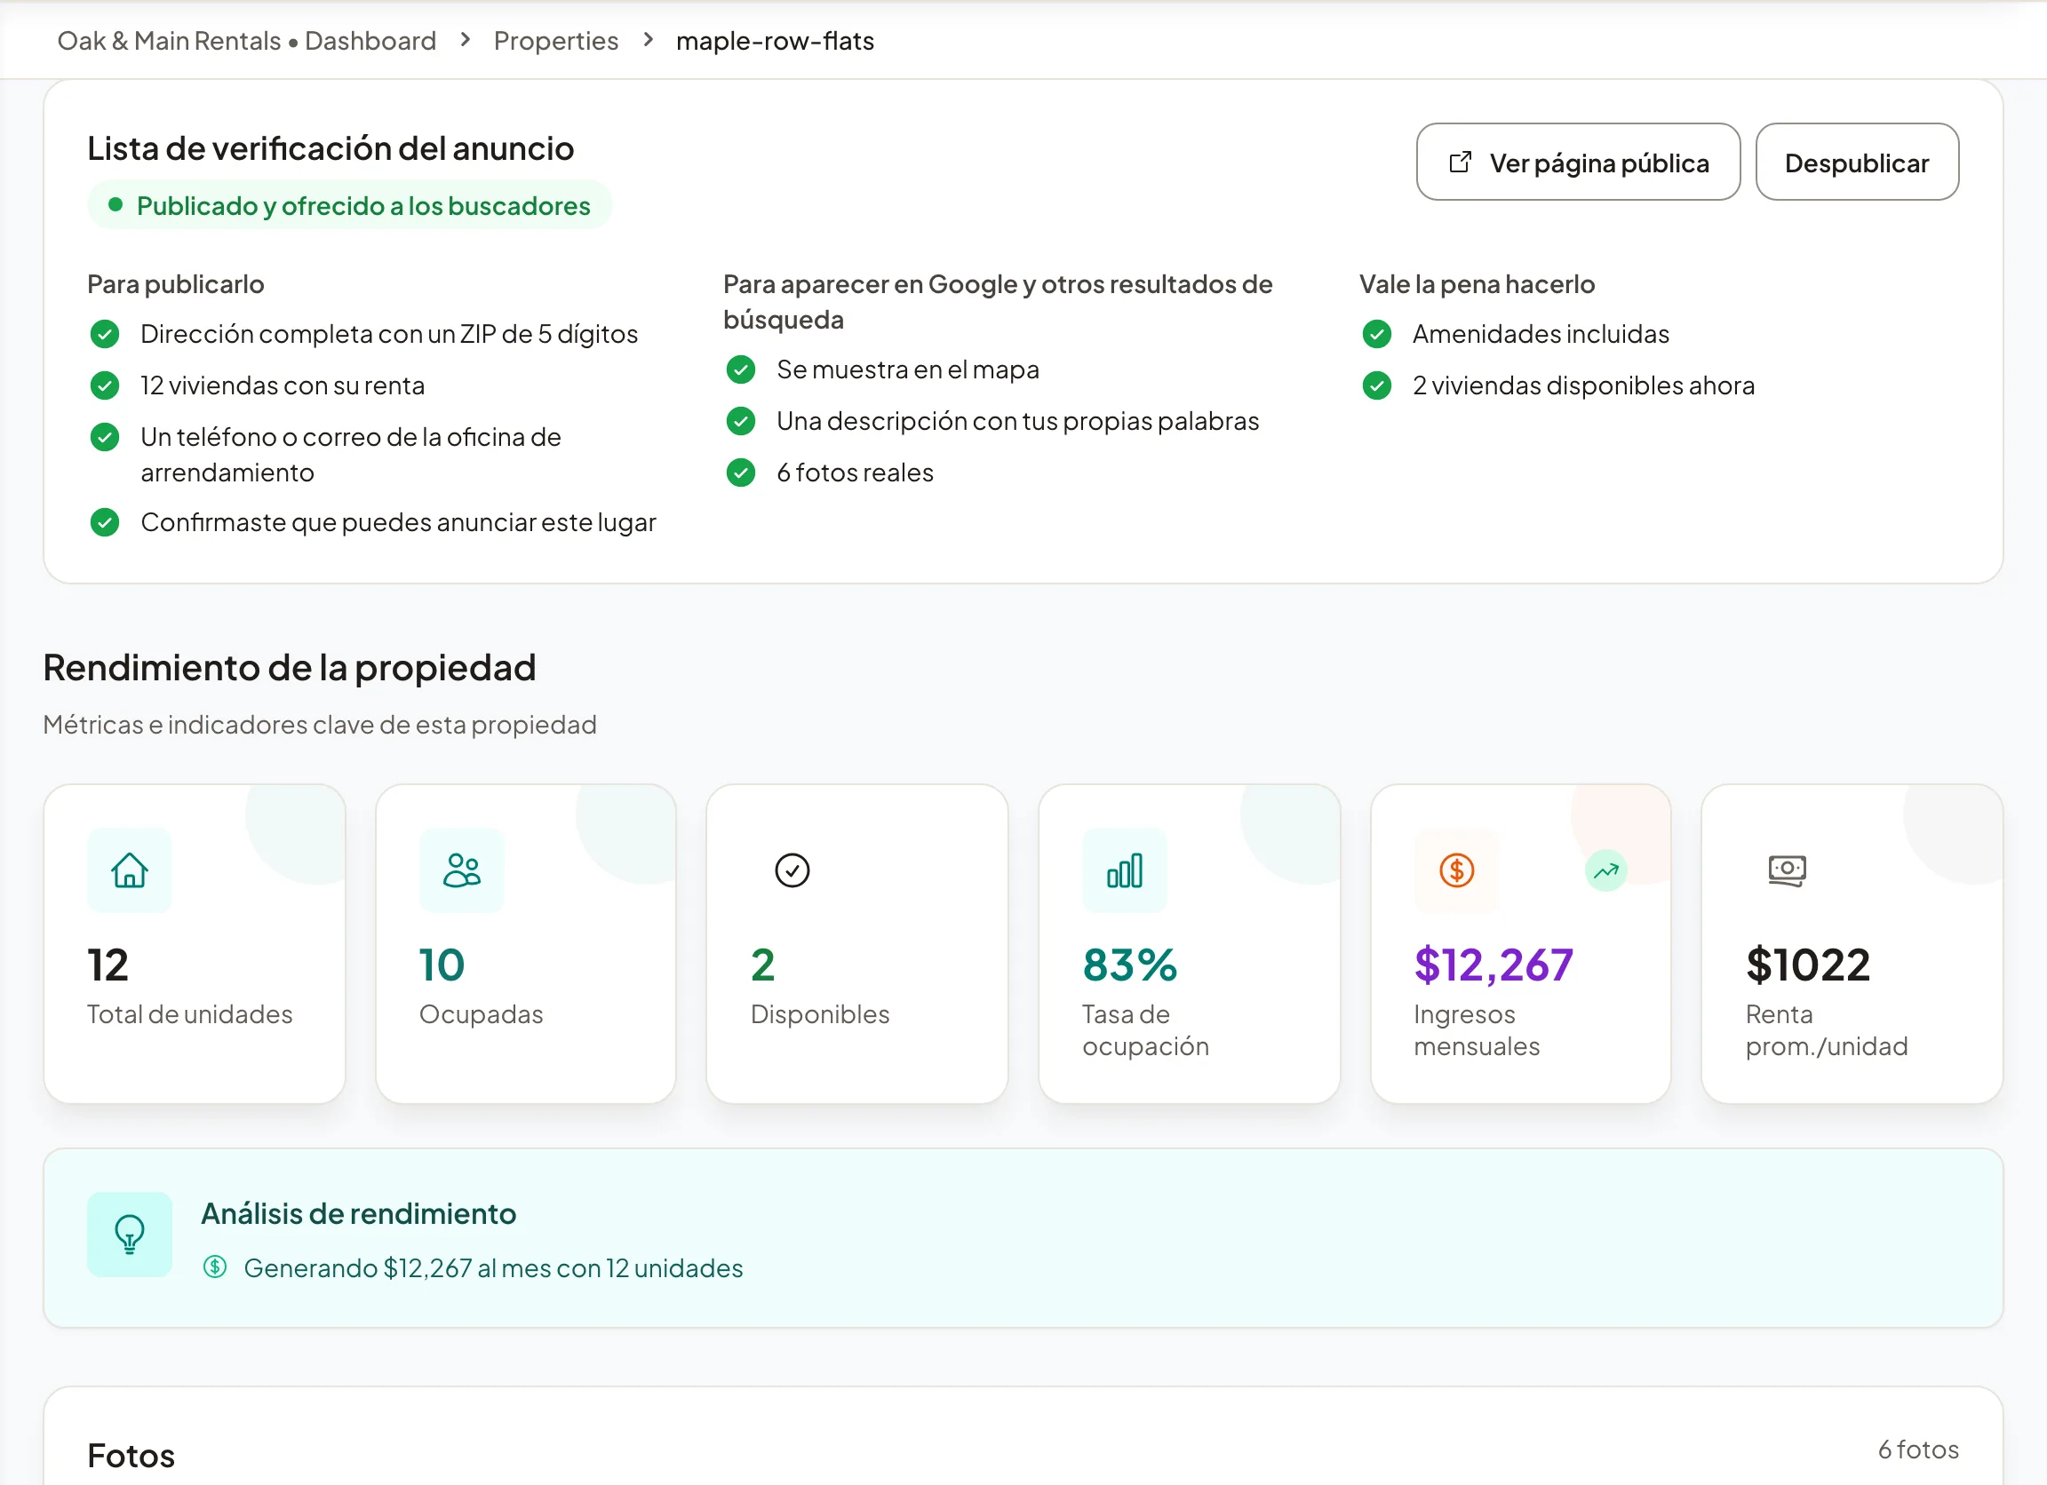Click the 10 Ocupadas value
Image resolution: width=2047 pixels, height=1485 pixels.
442,965
